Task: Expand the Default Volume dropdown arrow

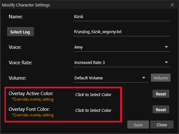Action: click(x=144, y=78)
